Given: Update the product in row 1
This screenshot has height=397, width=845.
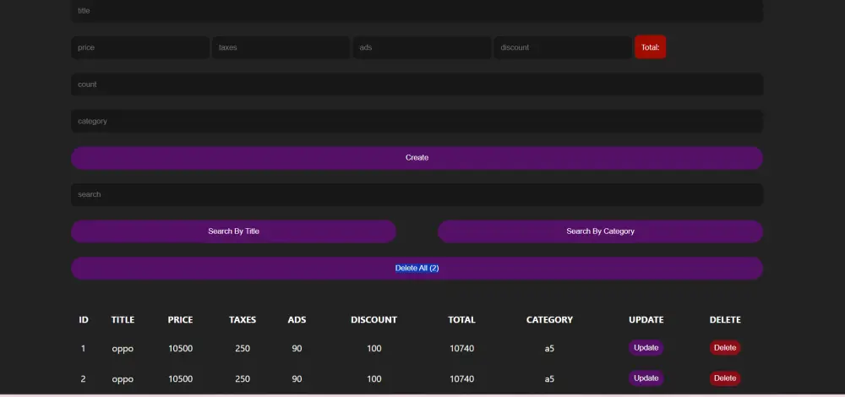Looking at the screenshot, I should click(646, 348).
